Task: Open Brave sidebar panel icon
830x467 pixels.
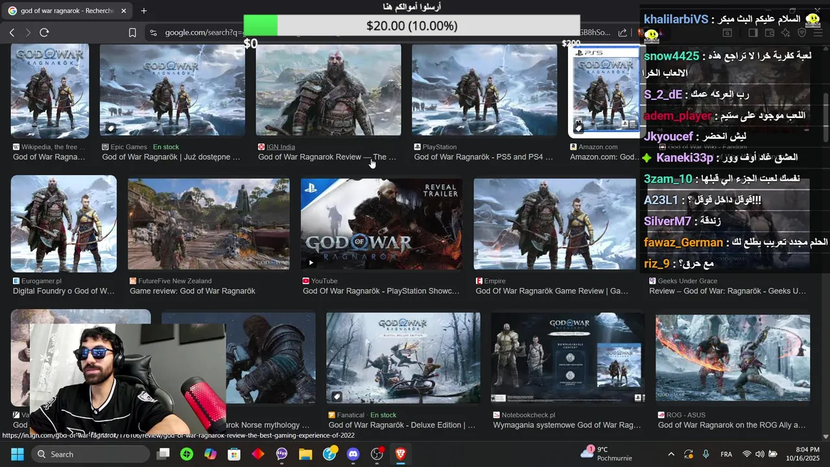Action: click(753, 32)
